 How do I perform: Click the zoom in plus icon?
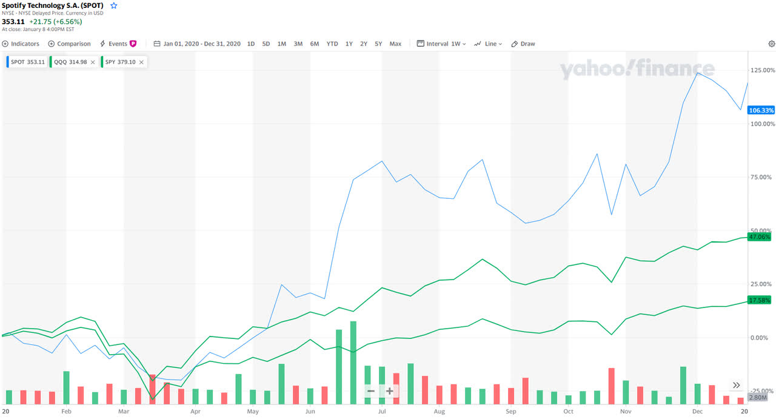pos(388,391)
